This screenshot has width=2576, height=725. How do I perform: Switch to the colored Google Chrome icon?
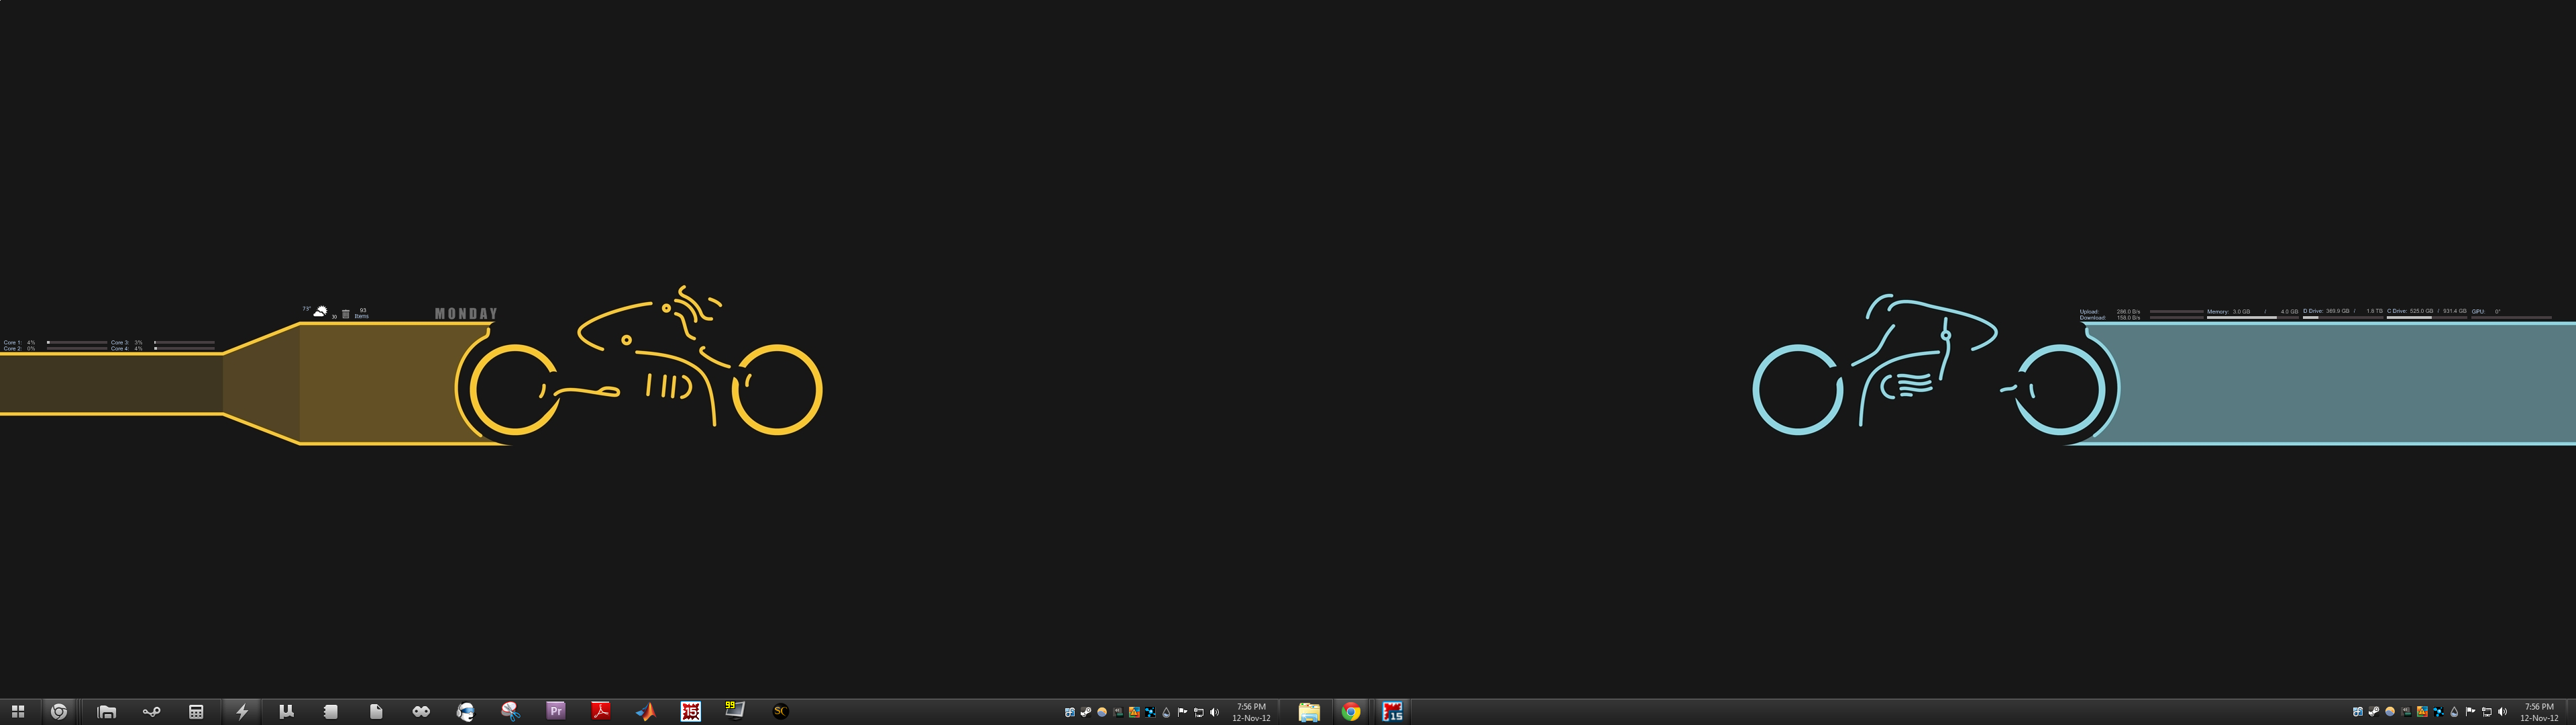tap(1351, 712)
